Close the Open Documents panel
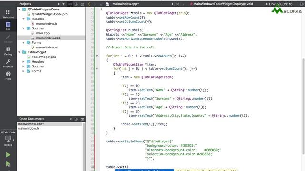 (x=82, y=119)
